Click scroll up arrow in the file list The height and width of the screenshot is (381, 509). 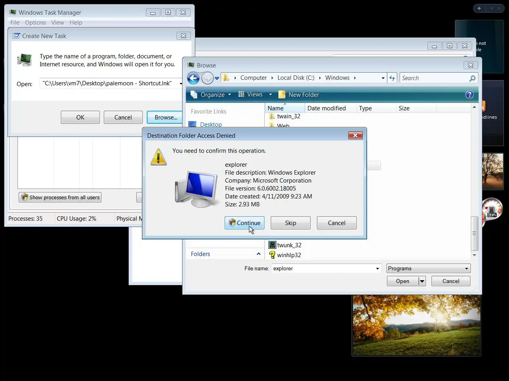474,107
